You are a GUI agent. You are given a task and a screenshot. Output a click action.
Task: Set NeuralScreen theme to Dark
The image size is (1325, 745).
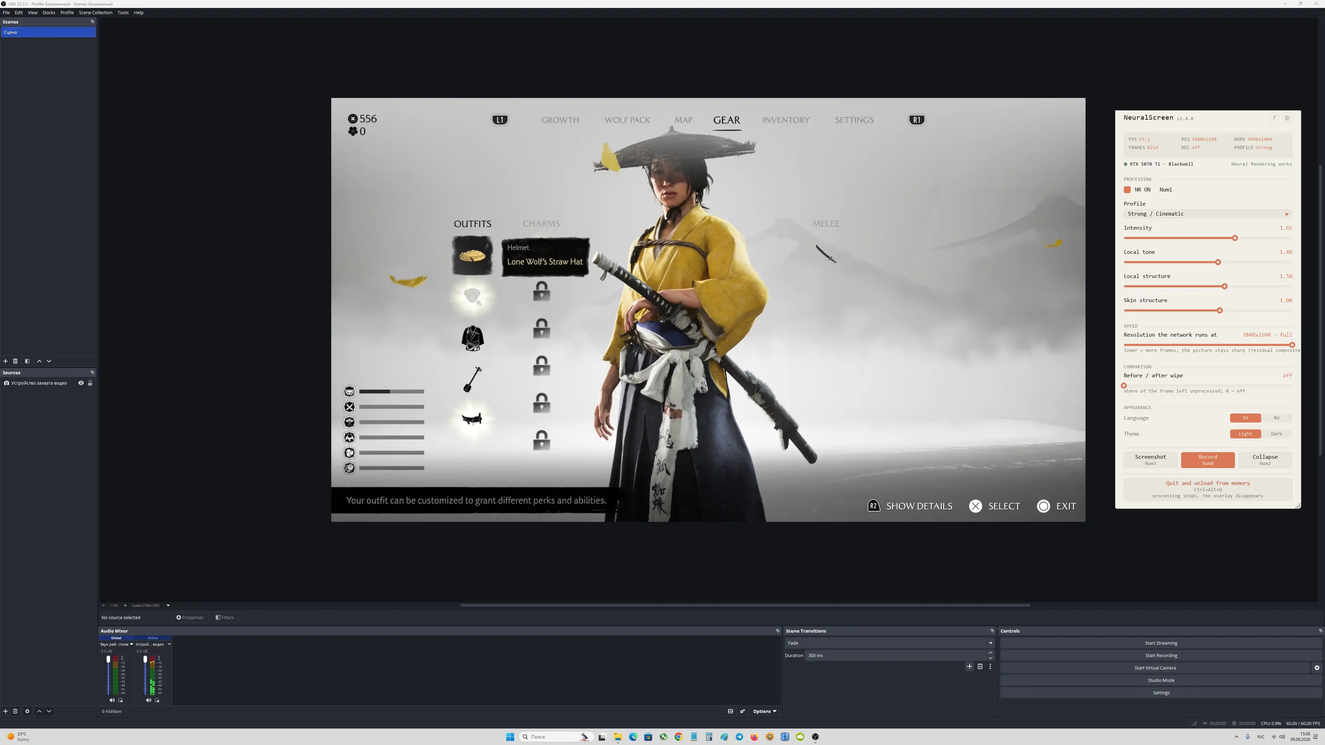[1276, 434]
